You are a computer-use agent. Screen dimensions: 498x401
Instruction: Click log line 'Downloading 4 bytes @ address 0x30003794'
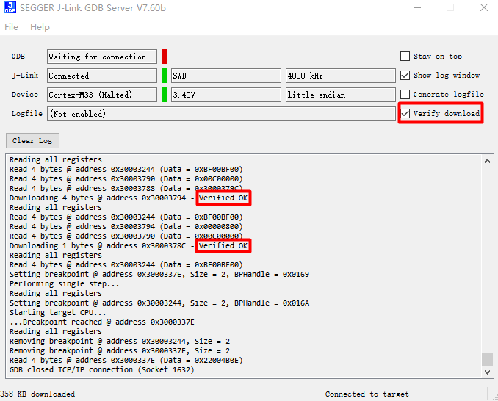pyautogui.click(x=129, y=198)
